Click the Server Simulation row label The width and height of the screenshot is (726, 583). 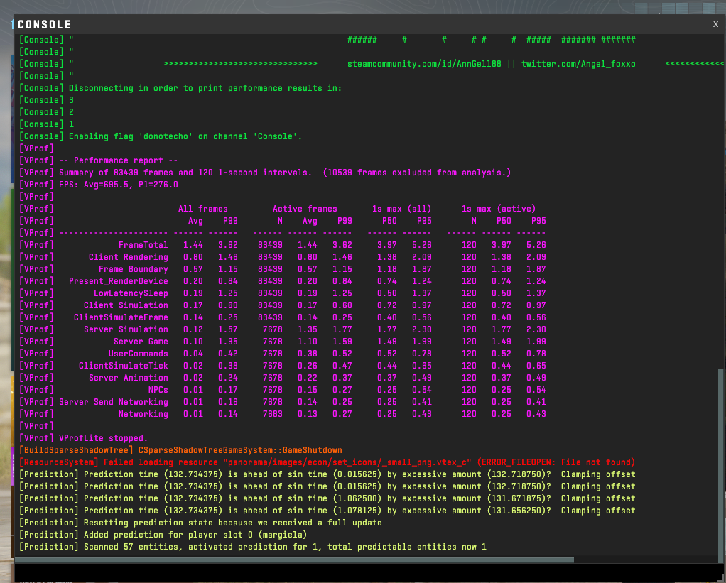pos(126,329)
